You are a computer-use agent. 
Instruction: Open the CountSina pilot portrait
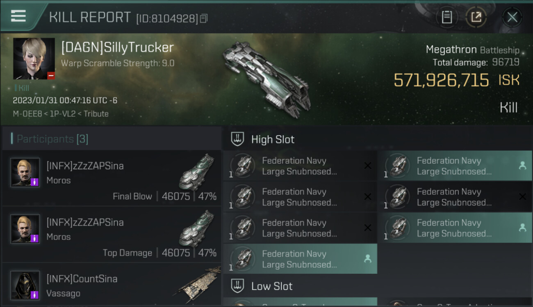25,285
